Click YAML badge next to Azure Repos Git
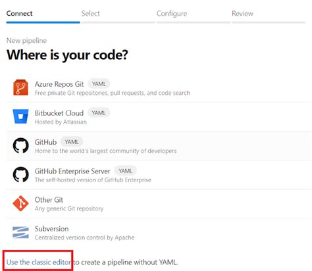 point(99,84)
